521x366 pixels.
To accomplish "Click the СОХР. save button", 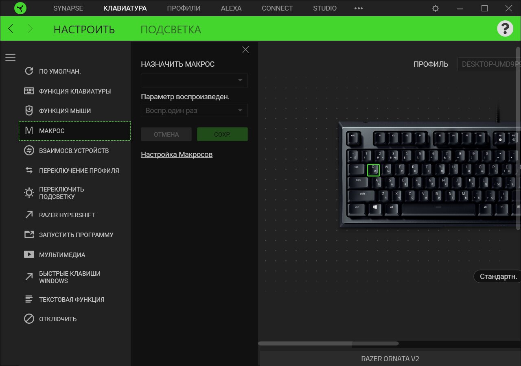I will (222, 134).
